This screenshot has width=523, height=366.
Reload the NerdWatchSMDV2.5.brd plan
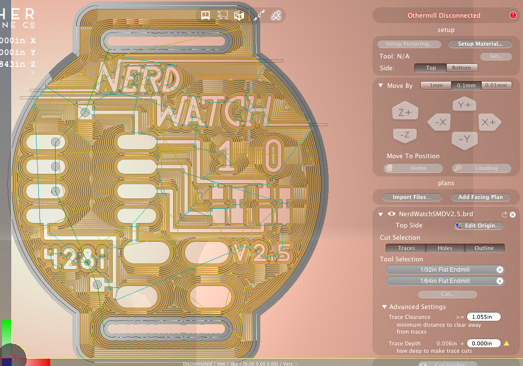click(x=504, y=215)
